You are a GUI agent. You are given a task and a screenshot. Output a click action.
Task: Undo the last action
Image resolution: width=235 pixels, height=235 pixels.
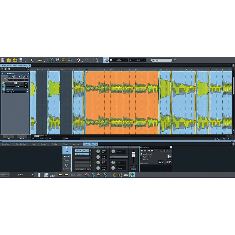coord(78,60)
